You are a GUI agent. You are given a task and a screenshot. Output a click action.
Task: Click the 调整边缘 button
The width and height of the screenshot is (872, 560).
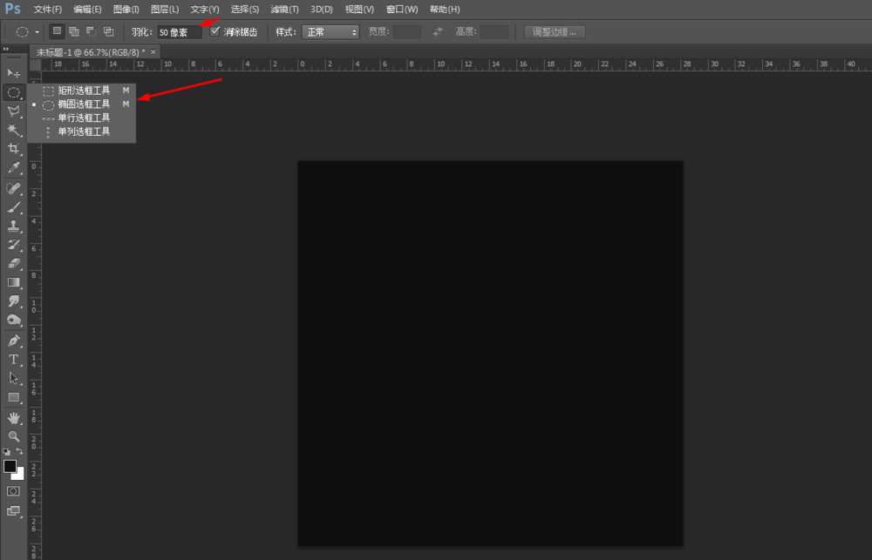[x=555, y=30]
